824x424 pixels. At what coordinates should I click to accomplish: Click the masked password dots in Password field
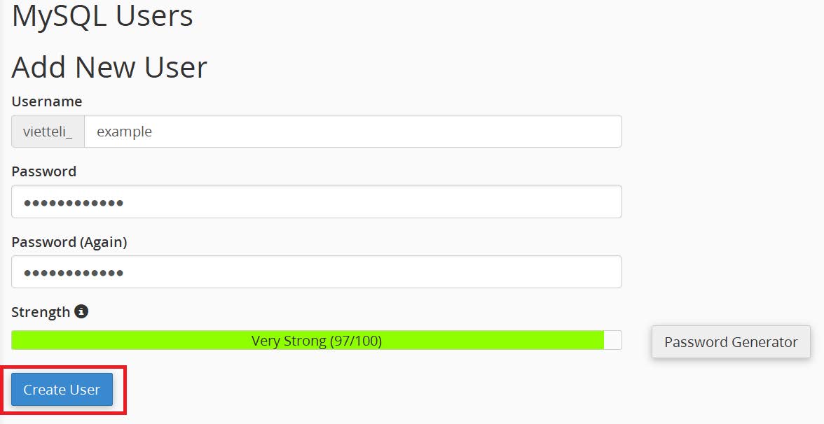(67, 202)
